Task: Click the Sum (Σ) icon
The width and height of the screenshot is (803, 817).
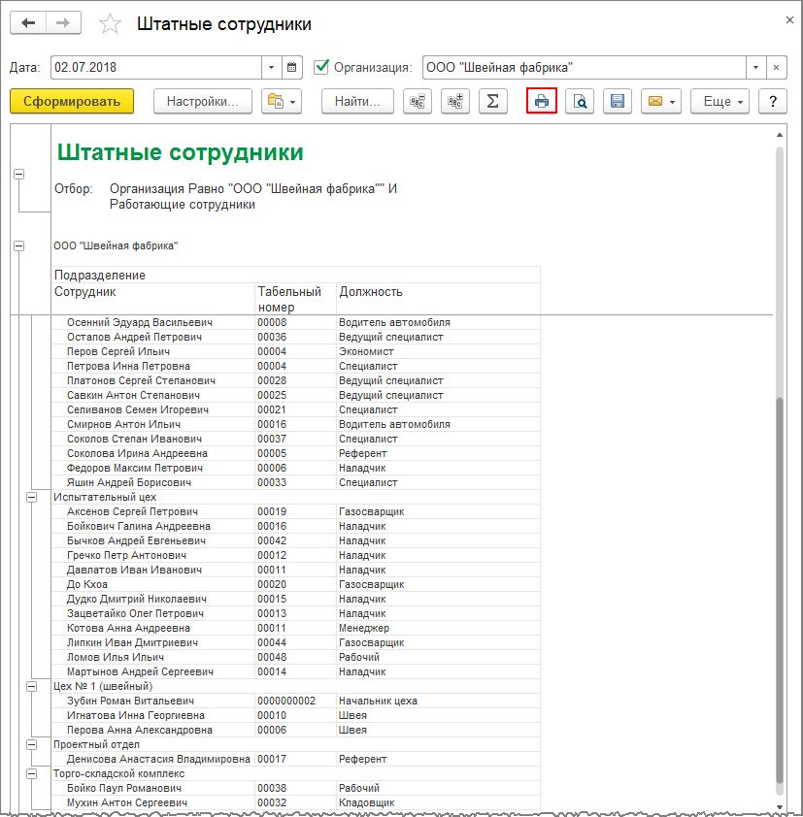Action: (x=492, y=101)
